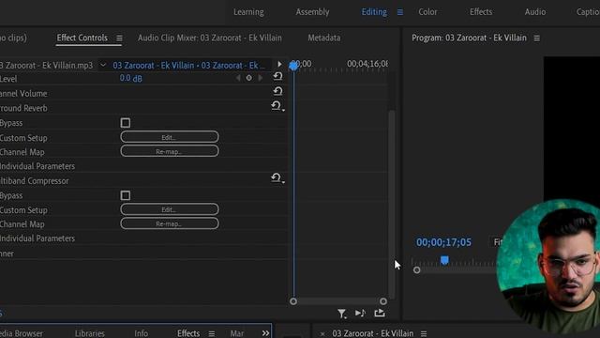This screenshot has height=338, width=600.
Task: Click the 00;00;17;05 program timecode
Action: coord(443,242)
